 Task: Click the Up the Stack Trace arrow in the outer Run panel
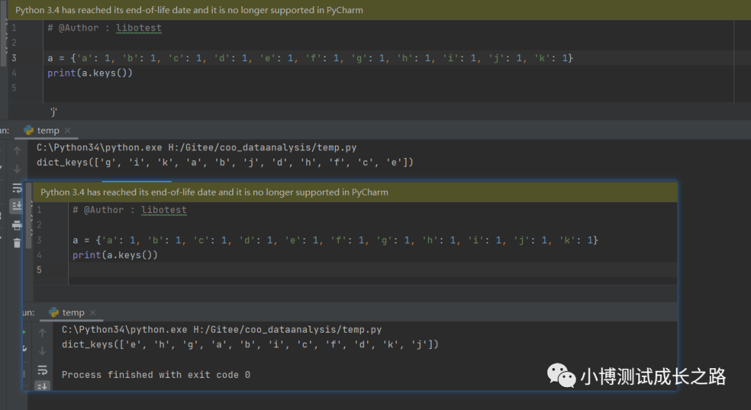[17, 150]
